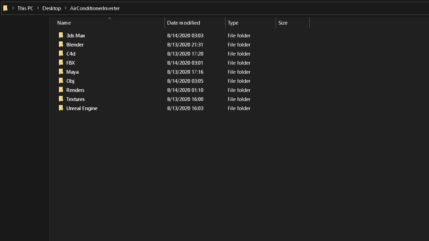Screen dimensions: 429x241
Task: Click the address bar folder icon
Action: click(x=5, y=8)
